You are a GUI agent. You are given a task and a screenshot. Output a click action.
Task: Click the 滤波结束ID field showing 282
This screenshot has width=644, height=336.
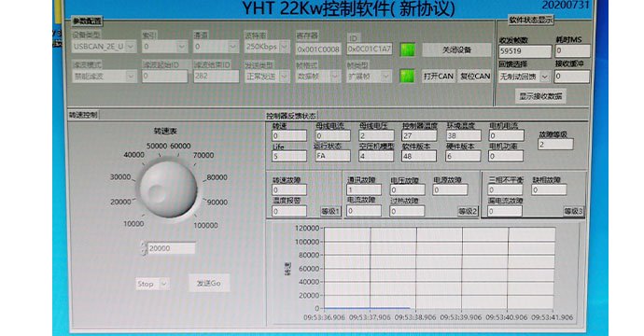(216, 76)
